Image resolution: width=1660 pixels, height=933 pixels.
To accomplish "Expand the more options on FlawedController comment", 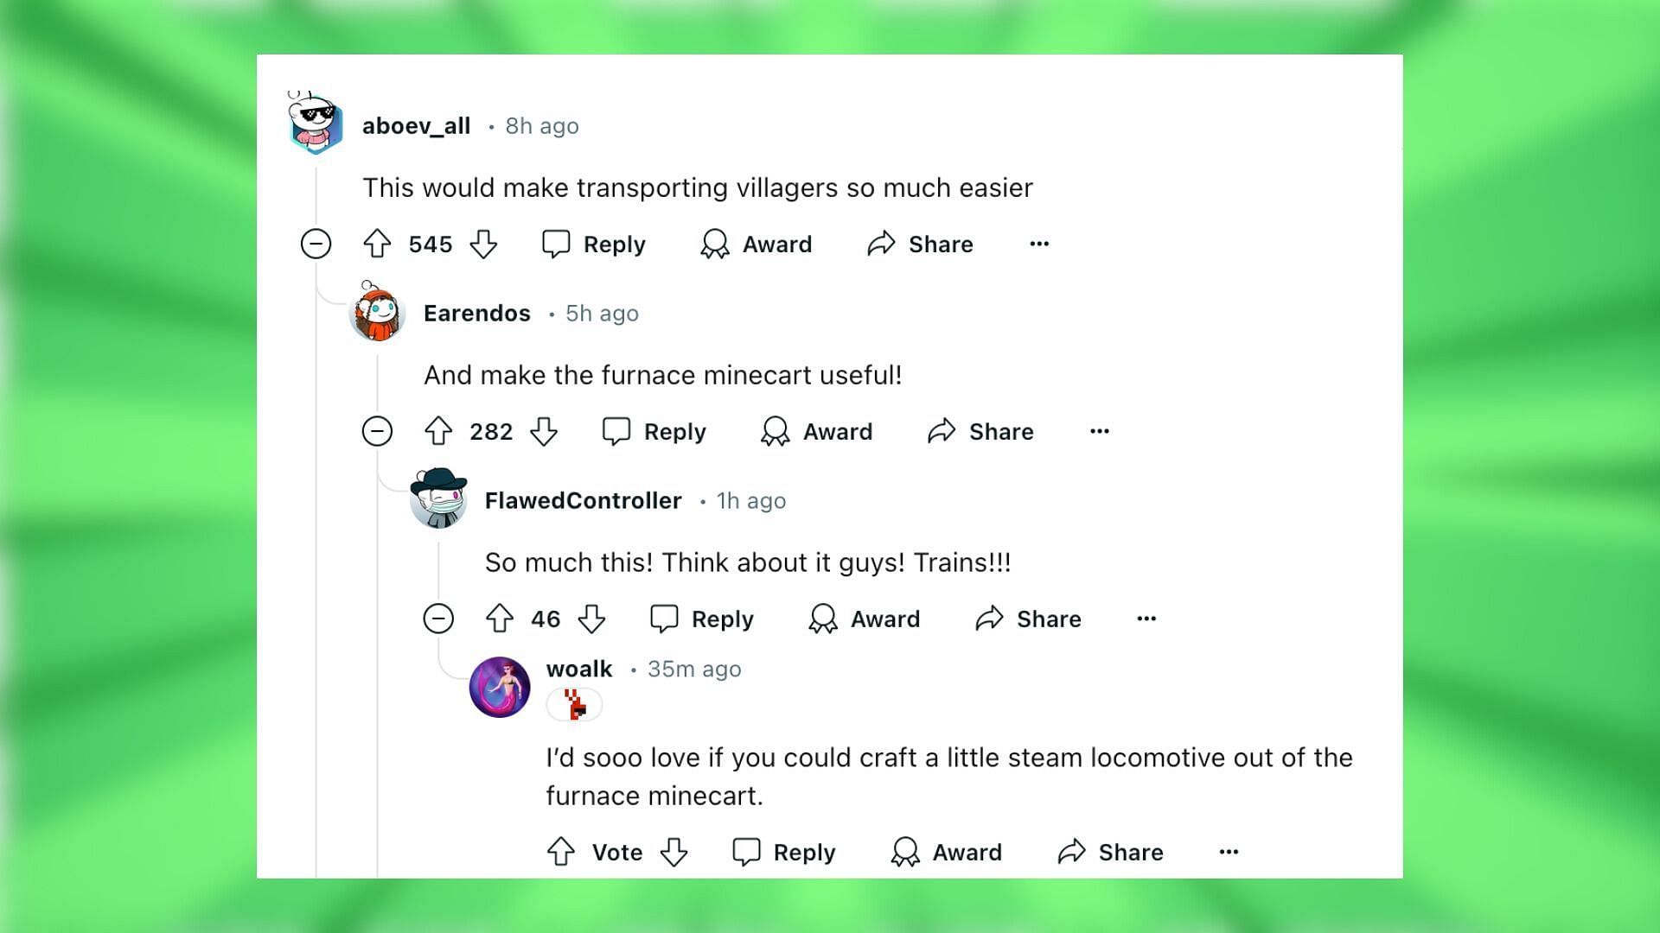I will point(1146,619).
